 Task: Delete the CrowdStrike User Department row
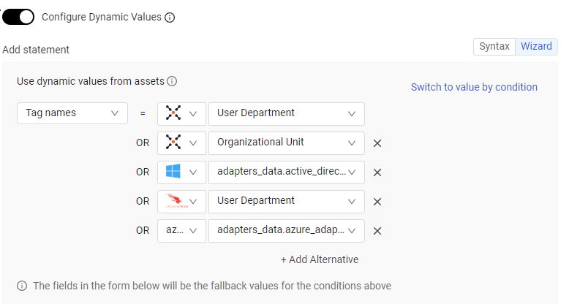pos(377,202)
